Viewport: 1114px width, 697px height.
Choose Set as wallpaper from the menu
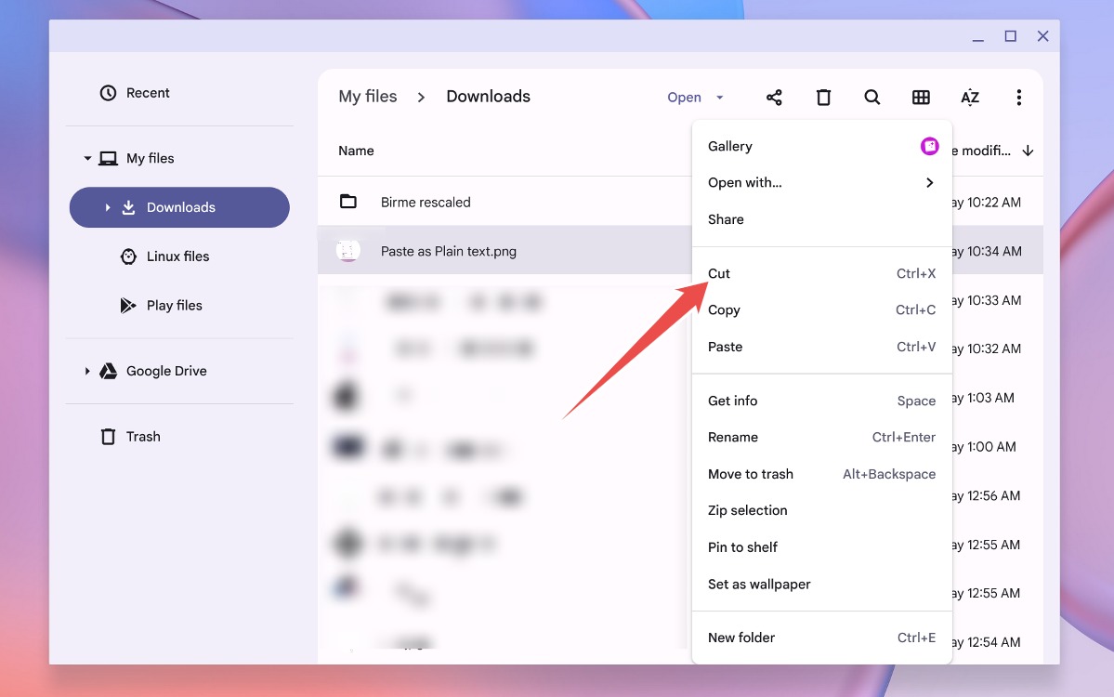(759, 584)
